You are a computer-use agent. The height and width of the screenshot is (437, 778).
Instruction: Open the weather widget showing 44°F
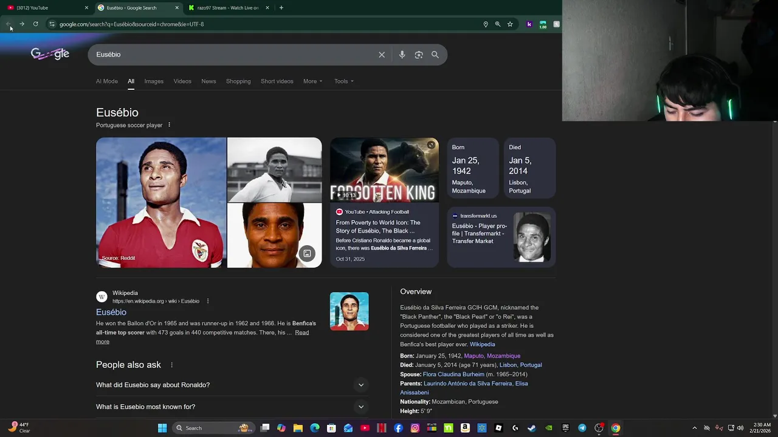tap(18, 428)
